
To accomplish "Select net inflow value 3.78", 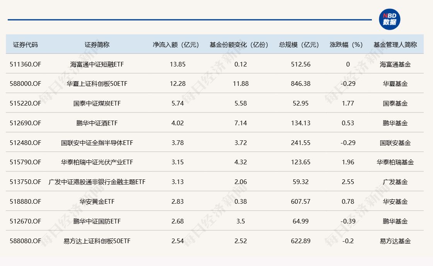I will 177,143.
